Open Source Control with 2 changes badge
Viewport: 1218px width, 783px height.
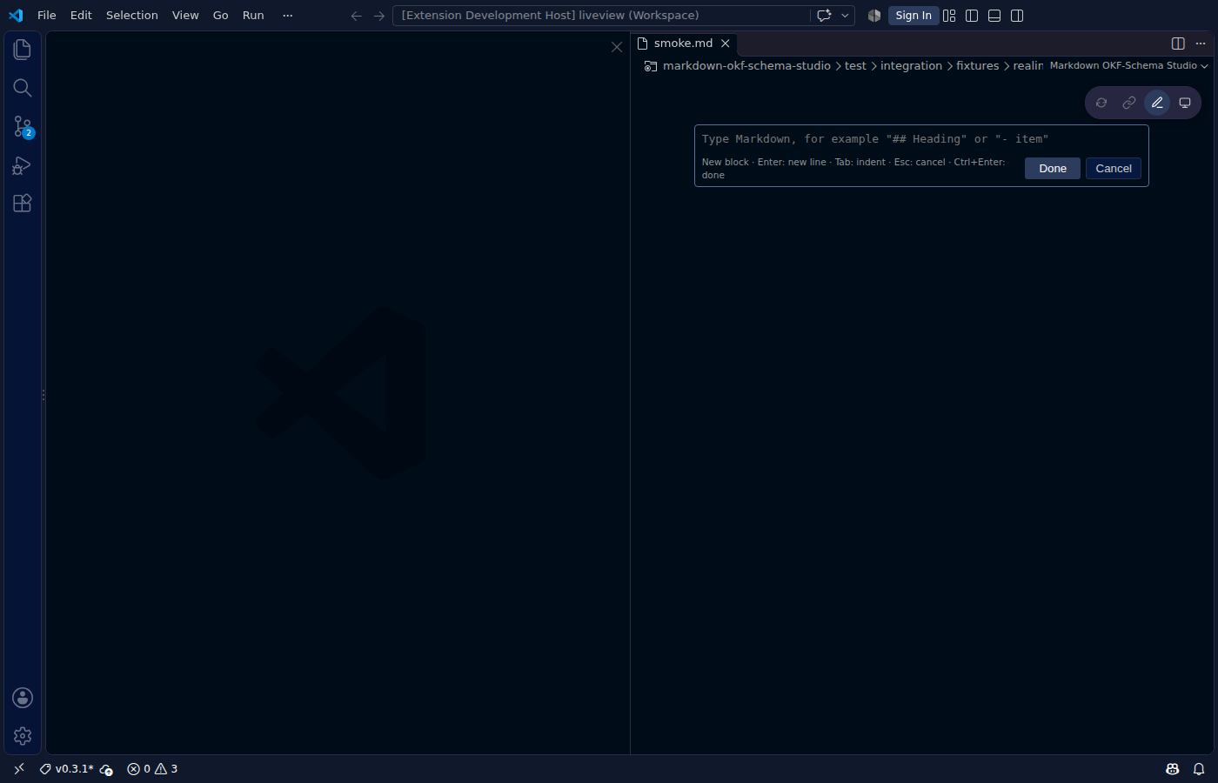23,127
